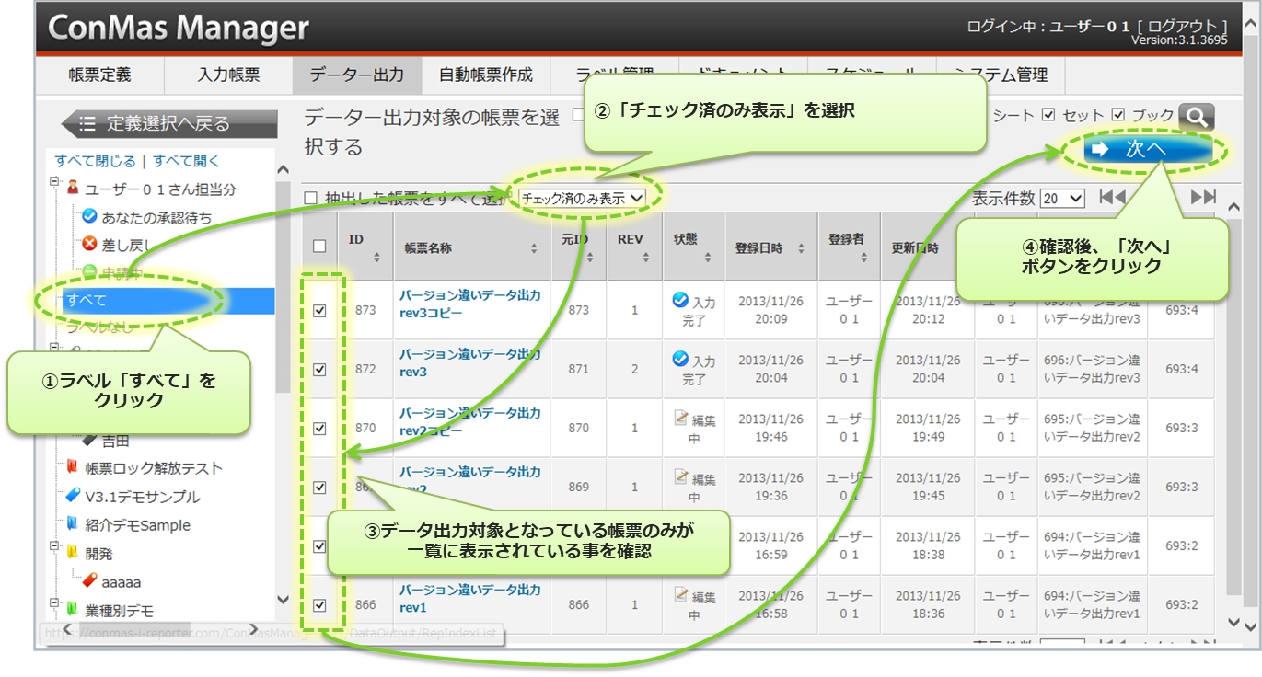1262x677 pixels.
Task: Open report バージョン違いデータ出力rev3コピー
Action: point(469,304)
